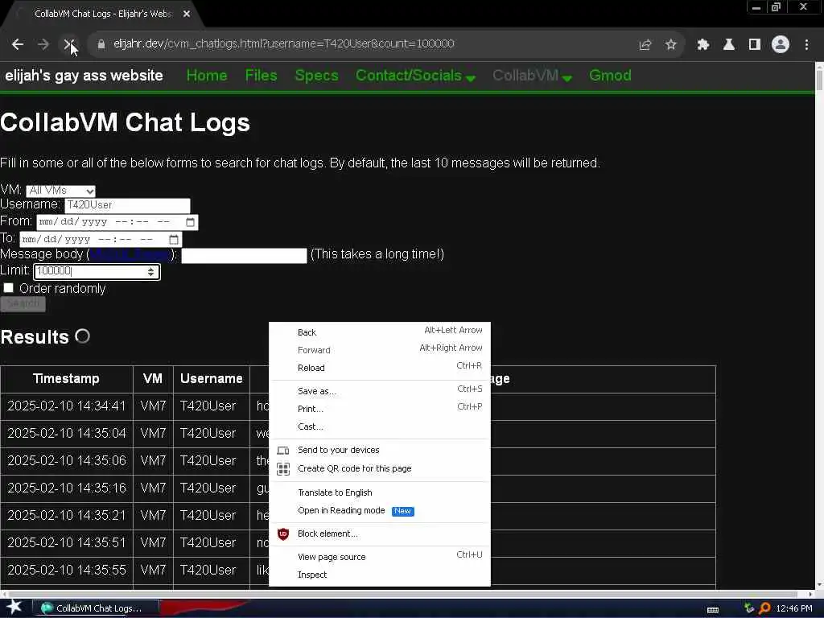Click the magnifier tray icon
824x618 pixels.
tap(764, 608)
